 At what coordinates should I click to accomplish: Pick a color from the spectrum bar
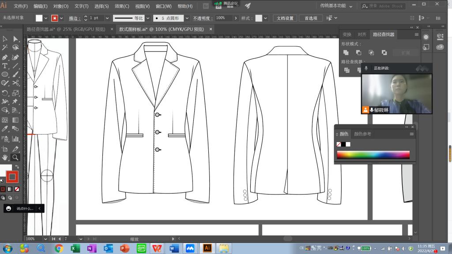coord(373,155)
